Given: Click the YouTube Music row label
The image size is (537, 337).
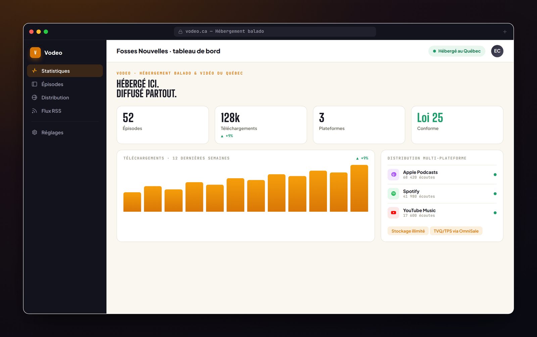Looking at the screenshot, I should (x=419, y=210).
